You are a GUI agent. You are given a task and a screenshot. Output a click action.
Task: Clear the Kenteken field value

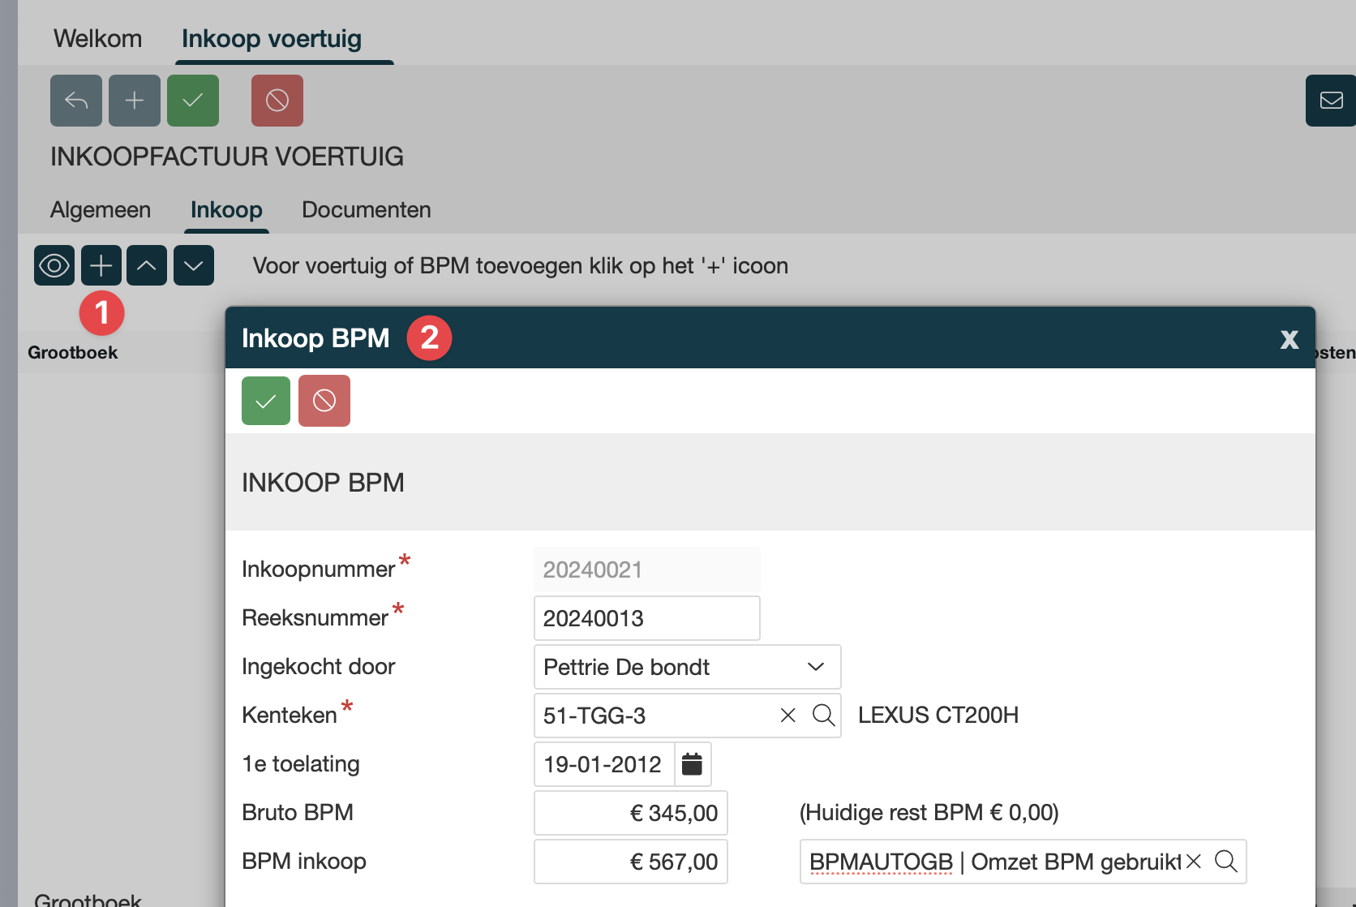point(787,716)
